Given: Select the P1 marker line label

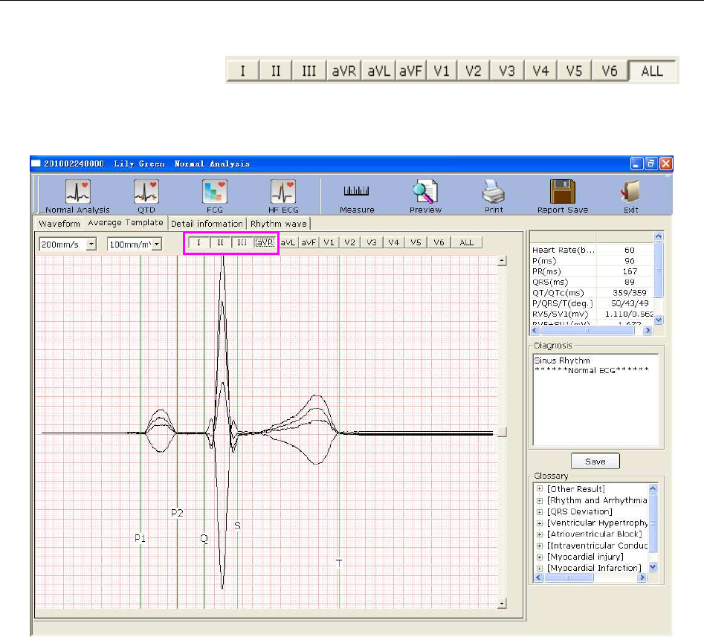Looking at the screenshot, I should (140, 538).
